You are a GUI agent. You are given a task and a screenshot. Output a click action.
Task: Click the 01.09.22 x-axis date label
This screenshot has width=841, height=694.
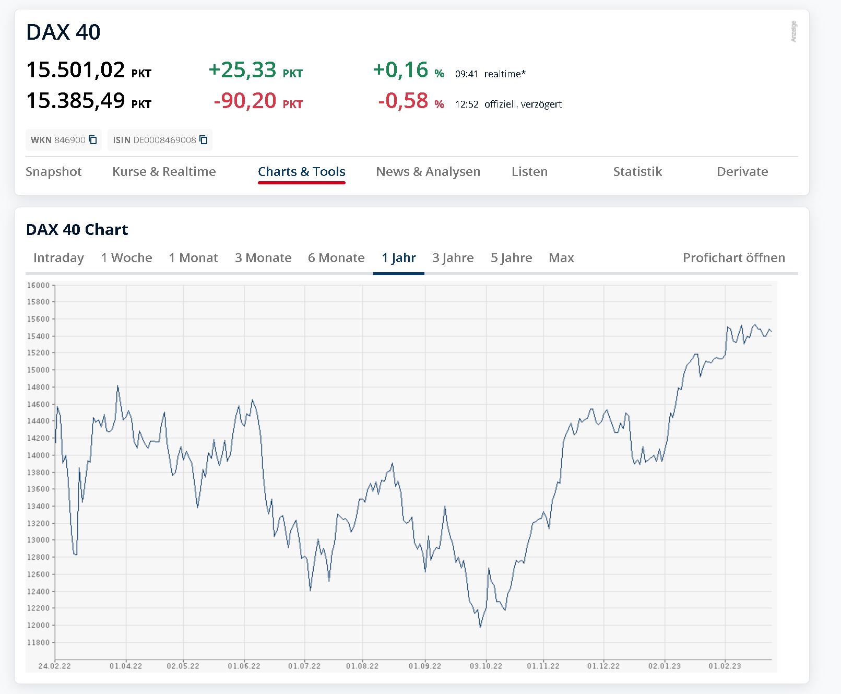tap(425, 666)
